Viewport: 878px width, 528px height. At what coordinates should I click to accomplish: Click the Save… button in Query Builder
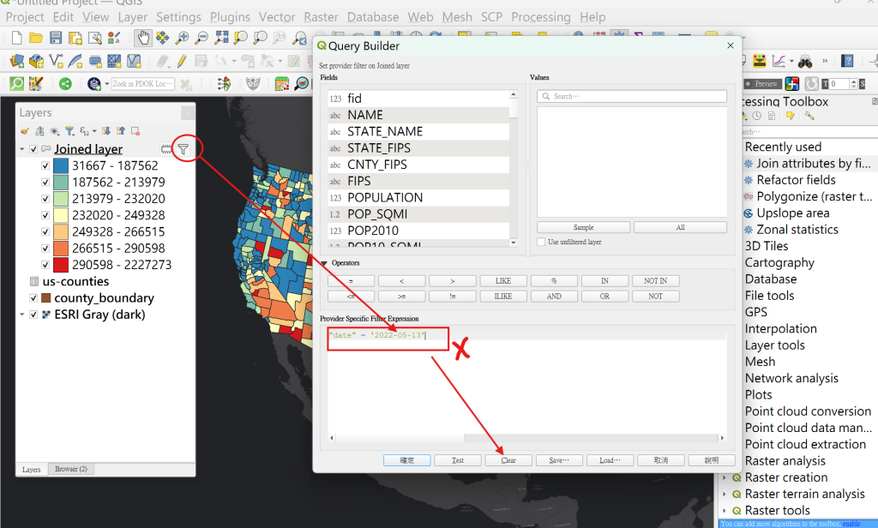click(559, 460)
